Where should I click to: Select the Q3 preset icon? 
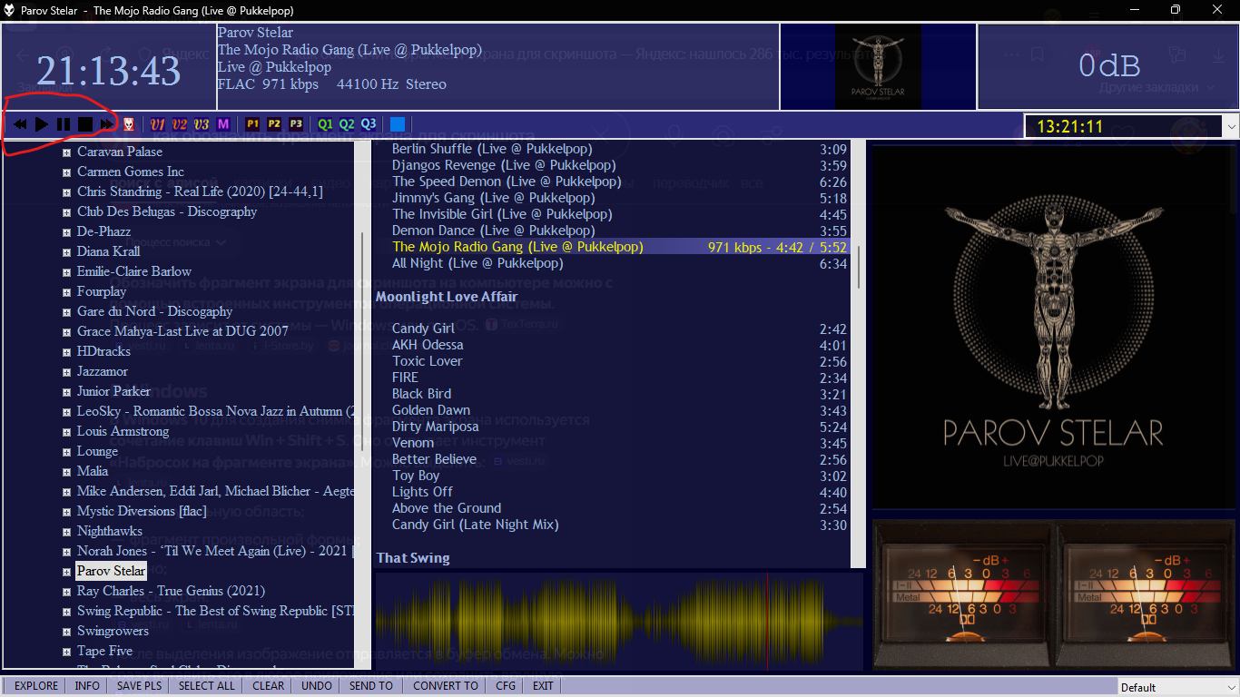[369, 124]
